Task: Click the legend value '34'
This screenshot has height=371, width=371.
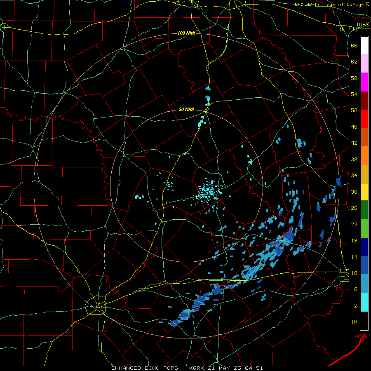Action: pos(354,176)
